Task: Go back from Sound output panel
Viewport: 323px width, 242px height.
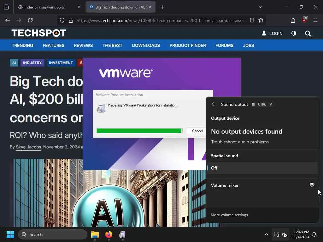Action: tap(214, 104)
